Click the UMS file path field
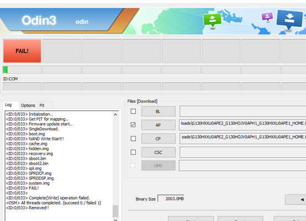This screenshot has width=306, height=221. point(242,166)
